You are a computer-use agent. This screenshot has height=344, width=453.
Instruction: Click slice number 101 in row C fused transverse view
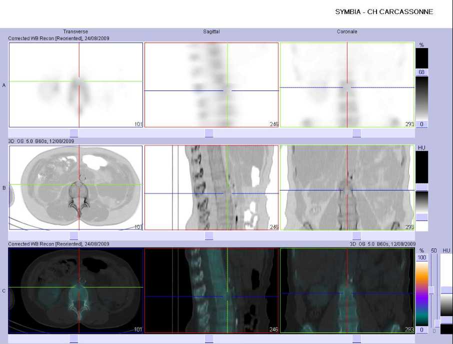pyautogui.click(x=138, y=329)
